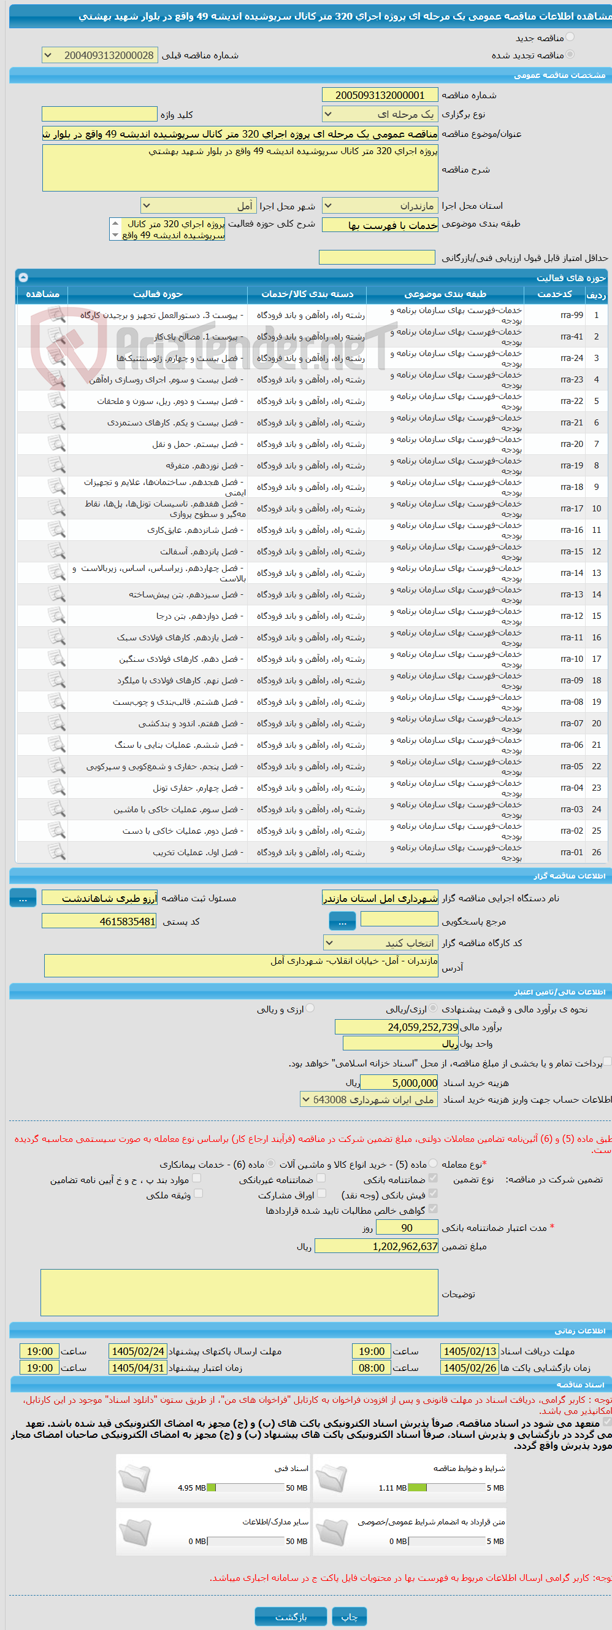Screen dimensions: 612x1630
Task: Open view icon for row rra-17
Action: [x=57, y=508]
